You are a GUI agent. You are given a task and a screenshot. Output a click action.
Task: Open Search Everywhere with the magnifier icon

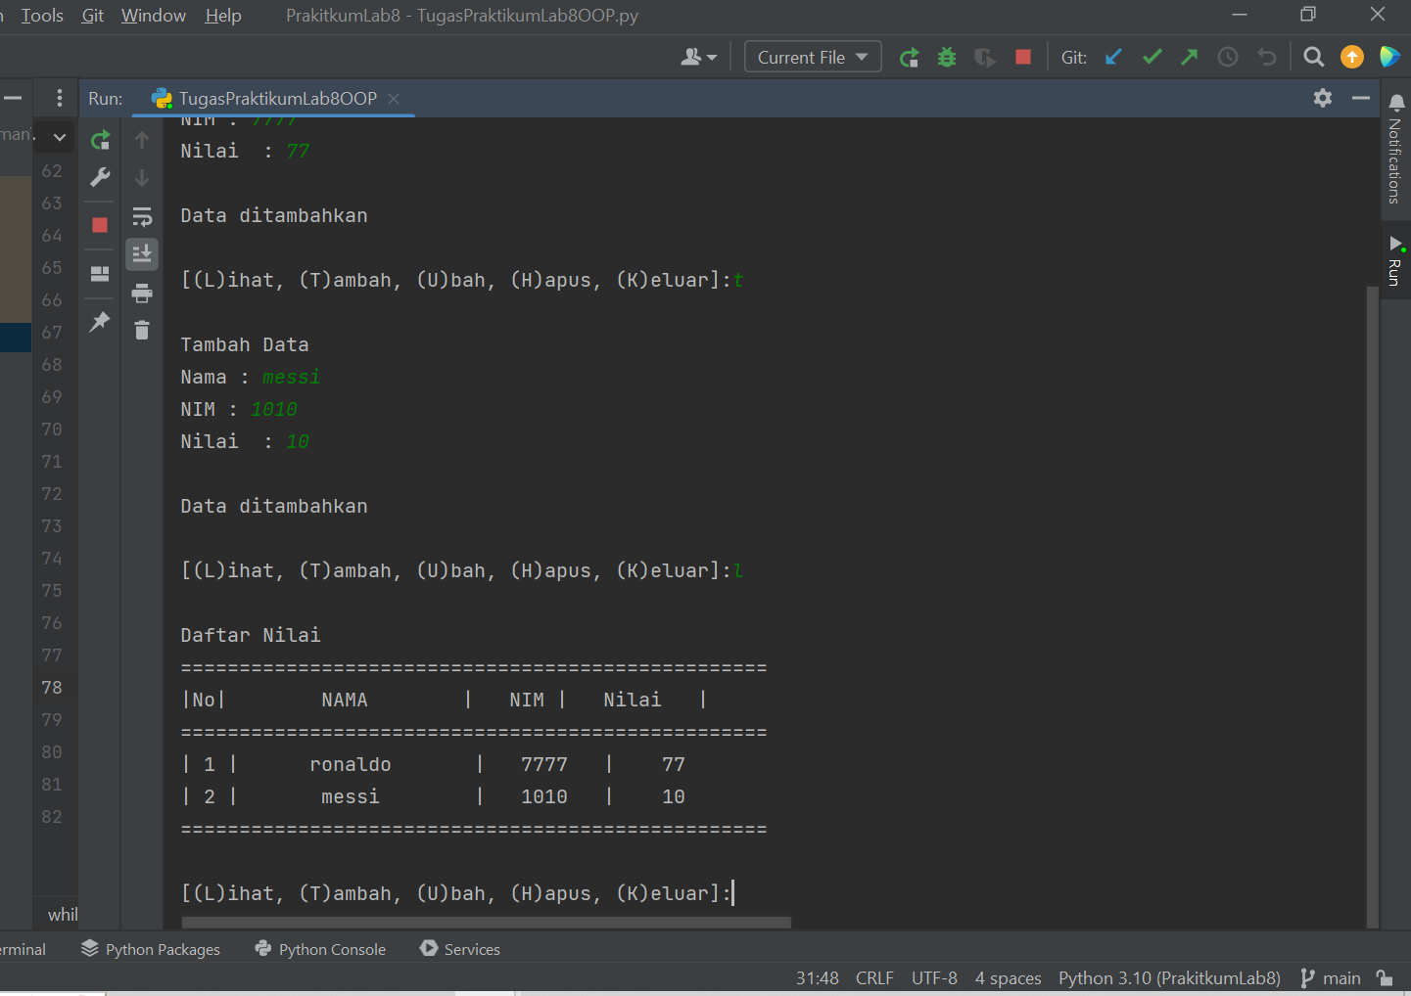tap(1313, 56)
